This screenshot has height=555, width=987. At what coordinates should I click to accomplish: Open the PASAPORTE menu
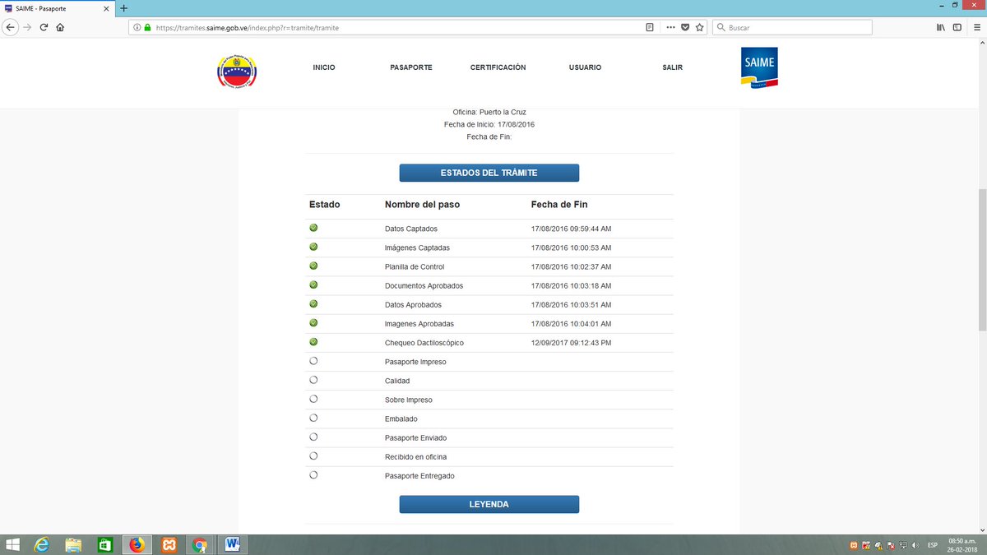click(x=411, y=67)
